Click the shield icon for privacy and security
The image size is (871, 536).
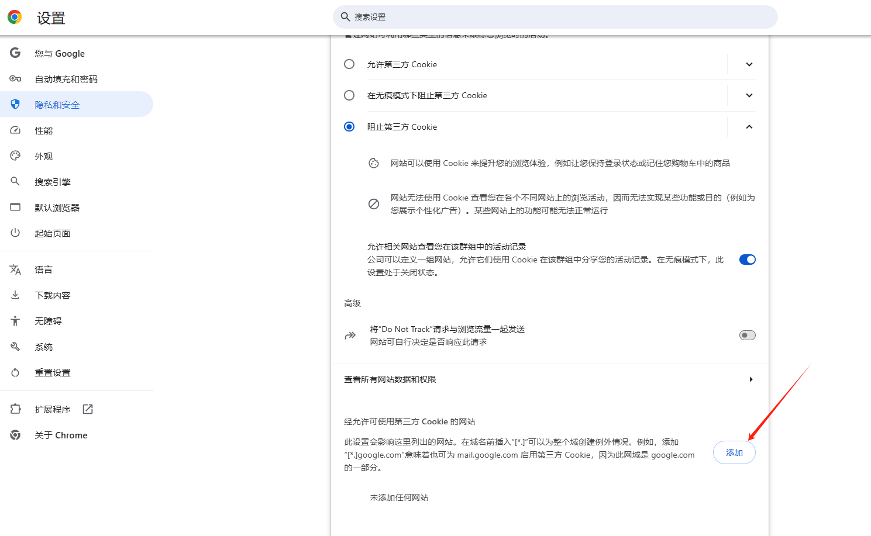coord(15,105)
